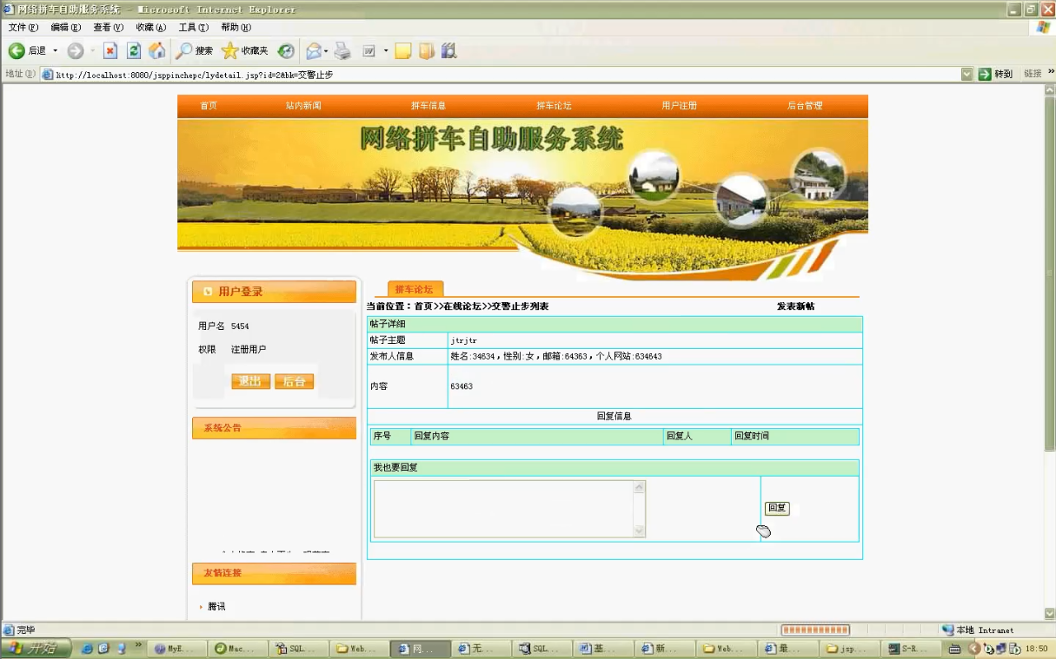Click the Mail envelope toolbar icon
This screenshot has width=1056, height=659.
pyautogui.click(x=313, y=51)
